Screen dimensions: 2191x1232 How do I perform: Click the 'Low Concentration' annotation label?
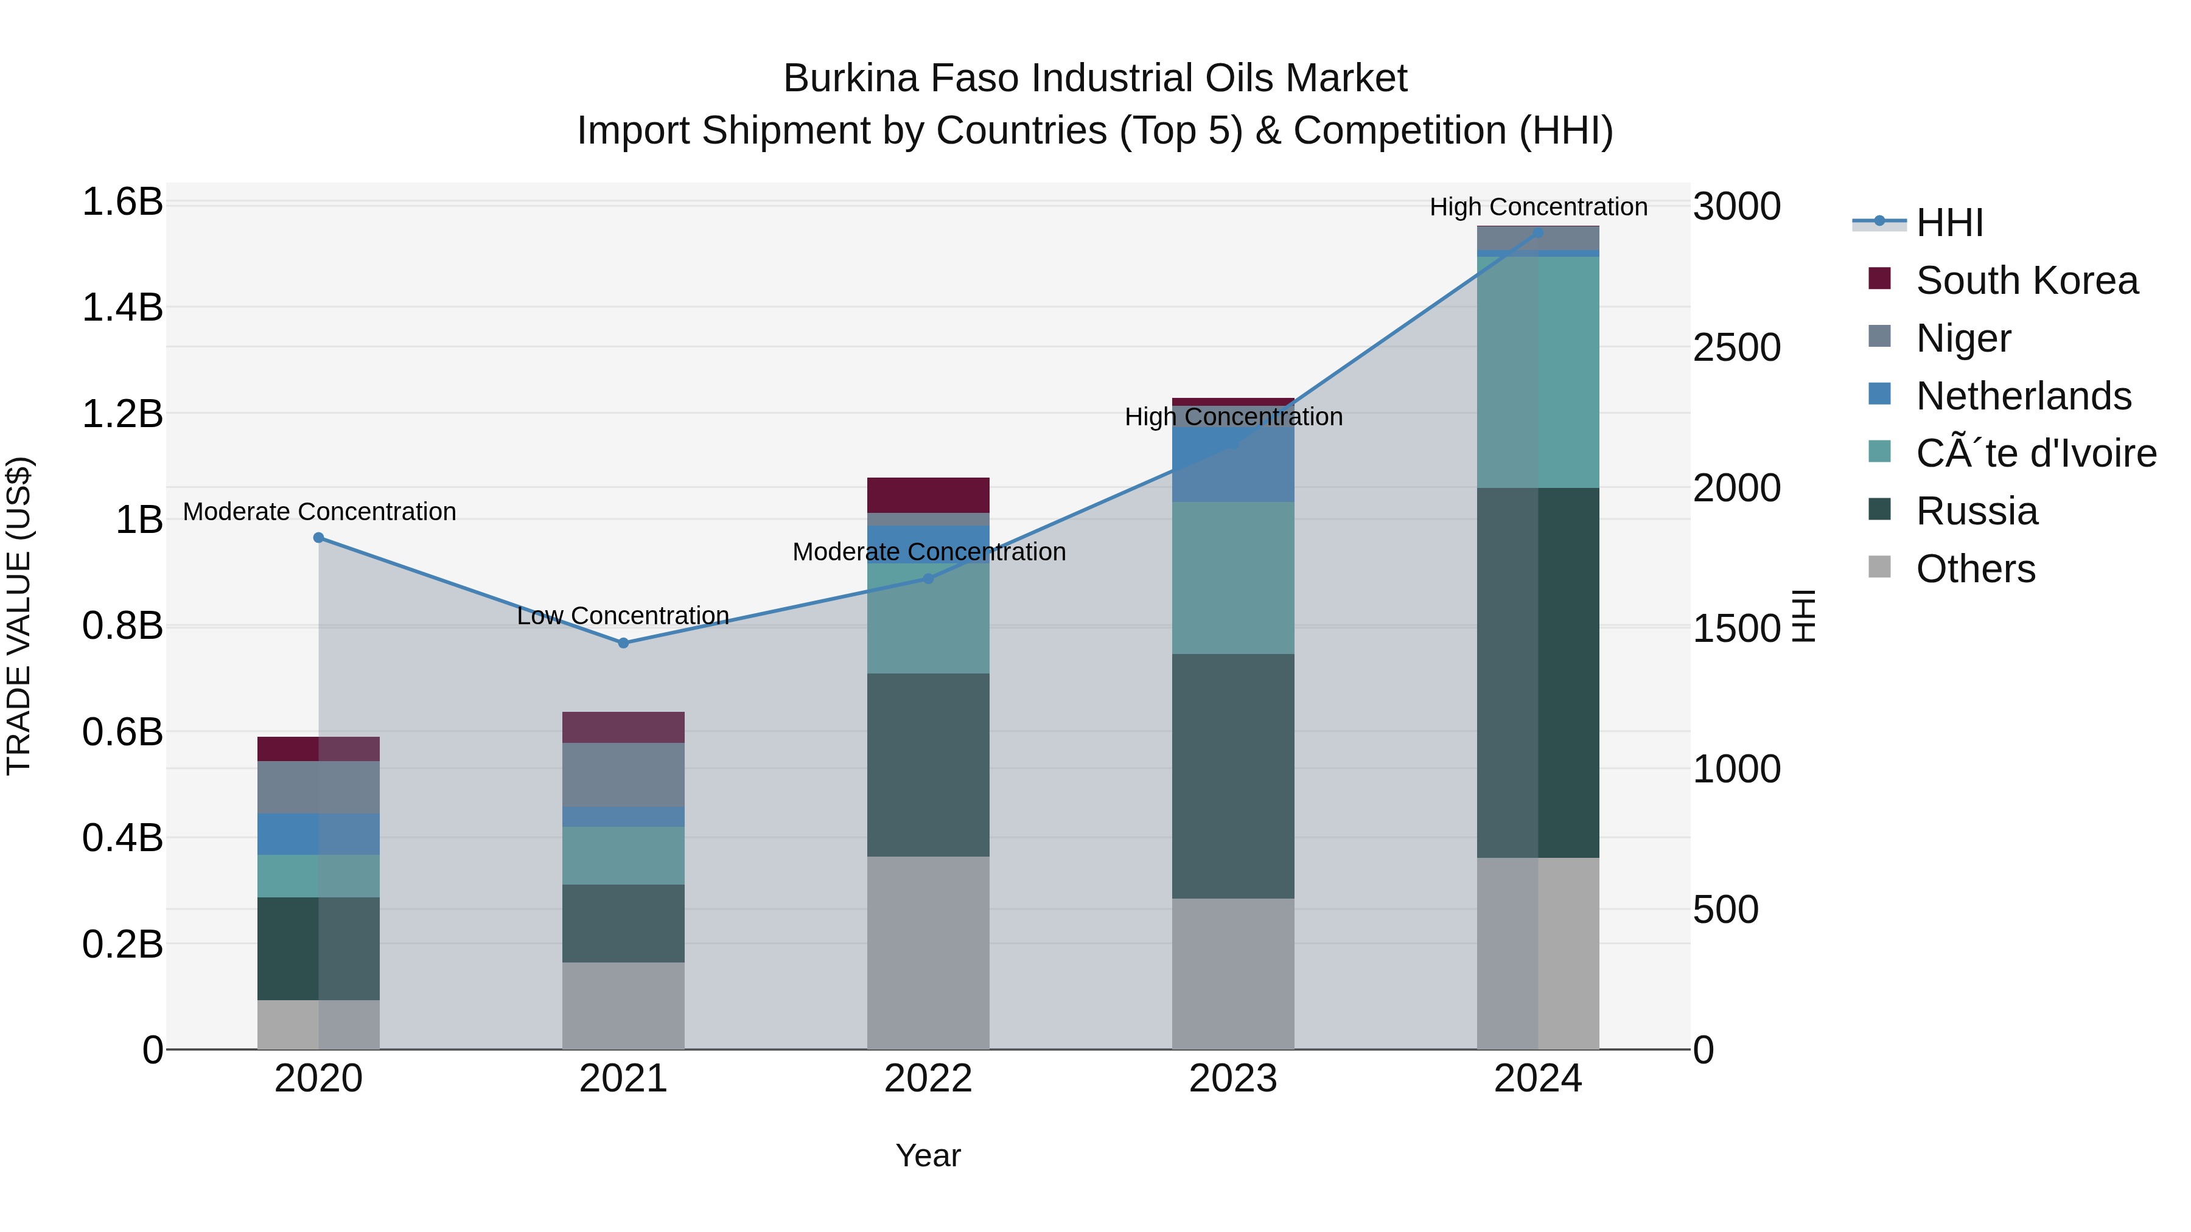click(x=623, y=616)
